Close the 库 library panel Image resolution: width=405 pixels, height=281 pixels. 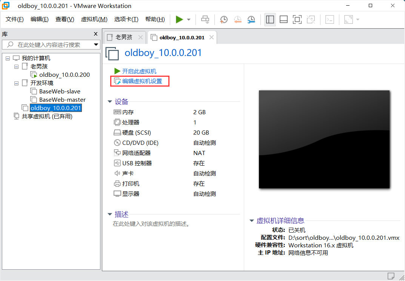coord(95,34)
